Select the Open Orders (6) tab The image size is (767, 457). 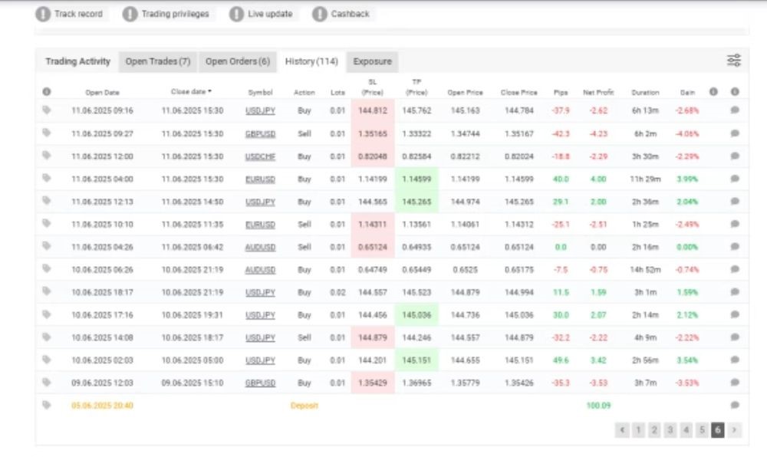point(238,61)
